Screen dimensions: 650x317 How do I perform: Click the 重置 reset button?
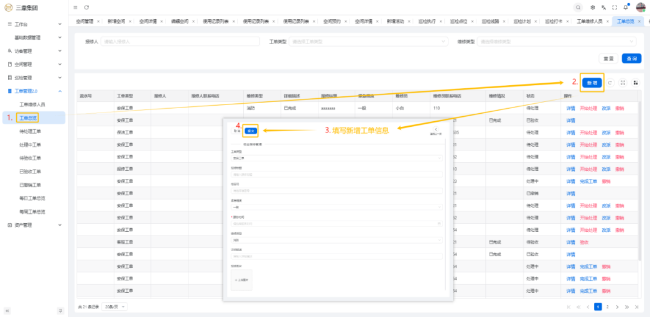click(608, 58)
